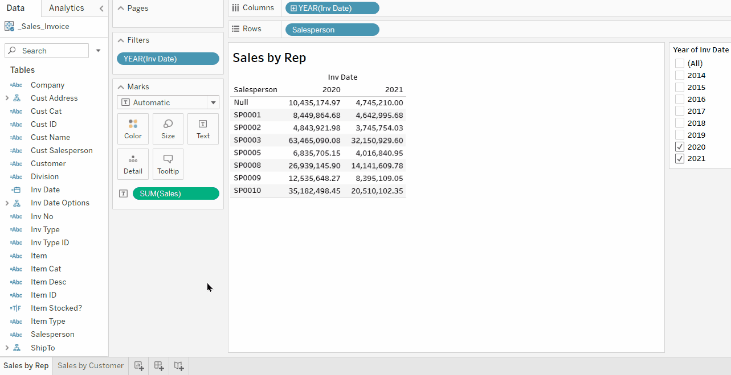Create a new dashboard from bottom bar
The image size is (731, 375).
(x=159, y=366)
